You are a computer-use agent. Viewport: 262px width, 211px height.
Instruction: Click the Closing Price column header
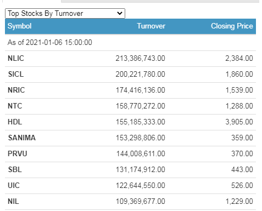[x=232, y=26]
